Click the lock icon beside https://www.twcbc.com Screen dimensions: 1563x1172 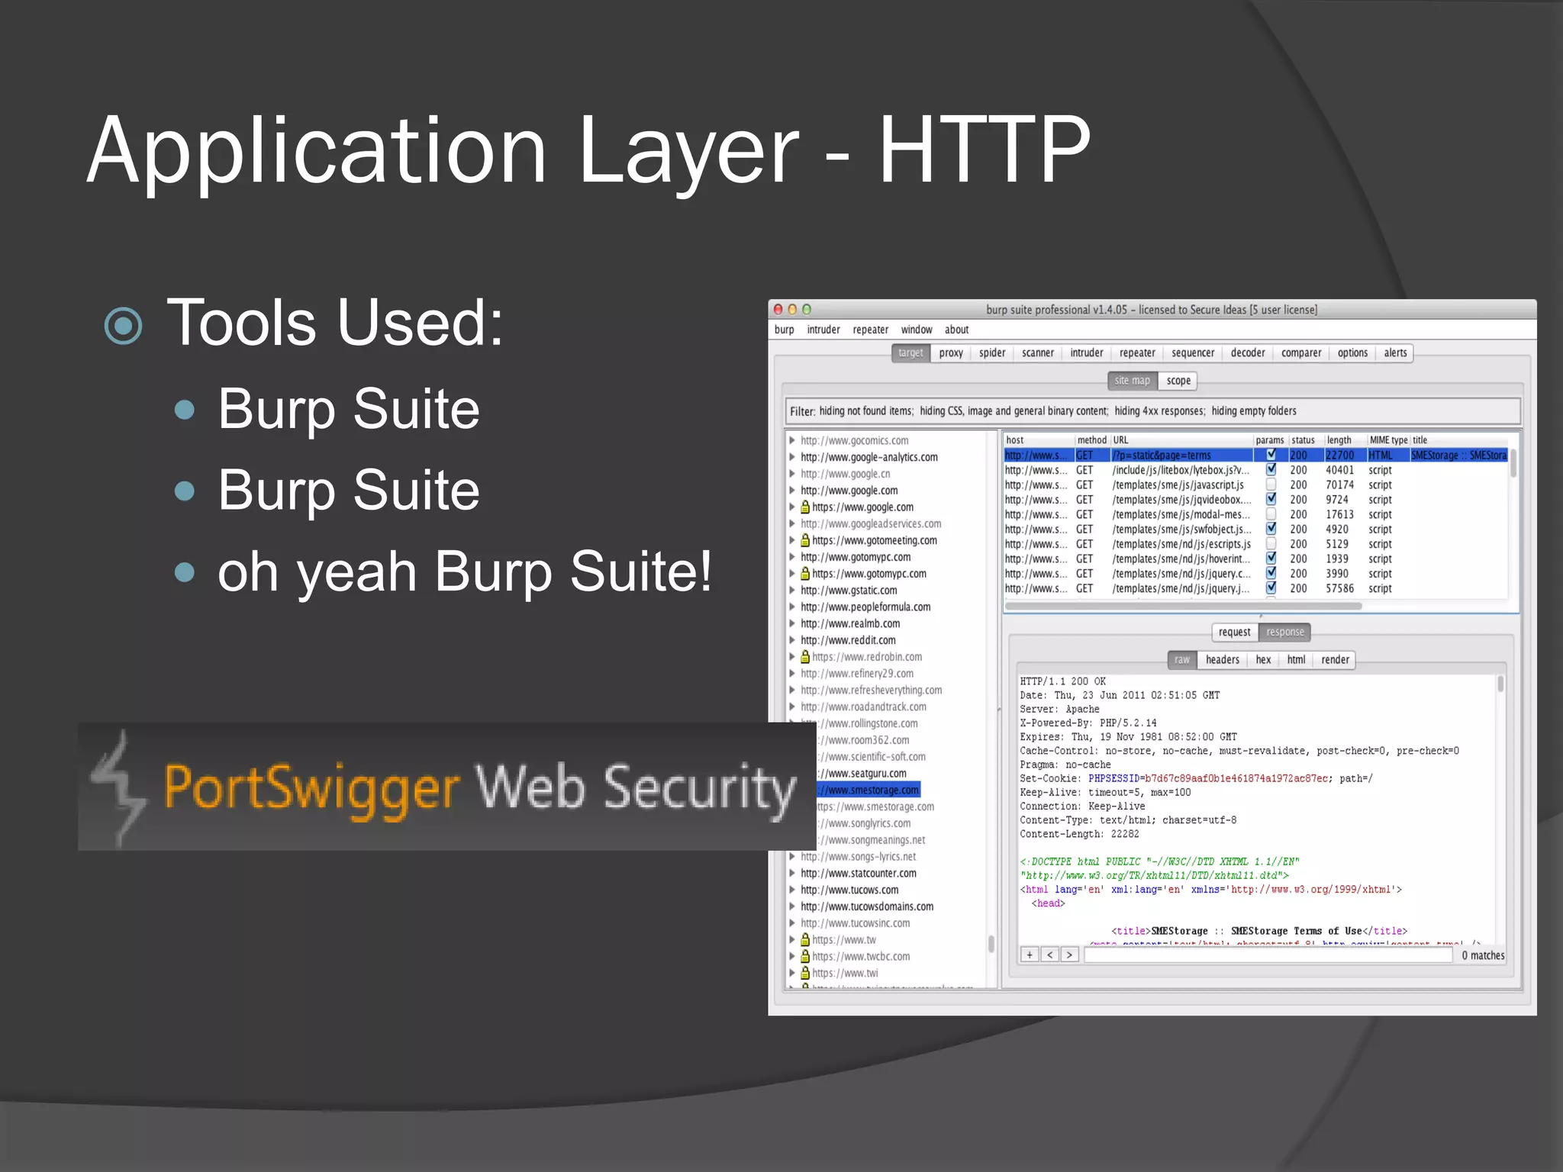804,956
